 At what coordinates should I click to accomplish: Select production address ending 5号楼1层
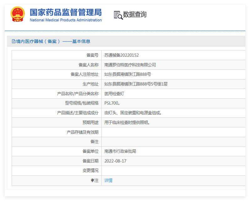[x=136, y=84]
